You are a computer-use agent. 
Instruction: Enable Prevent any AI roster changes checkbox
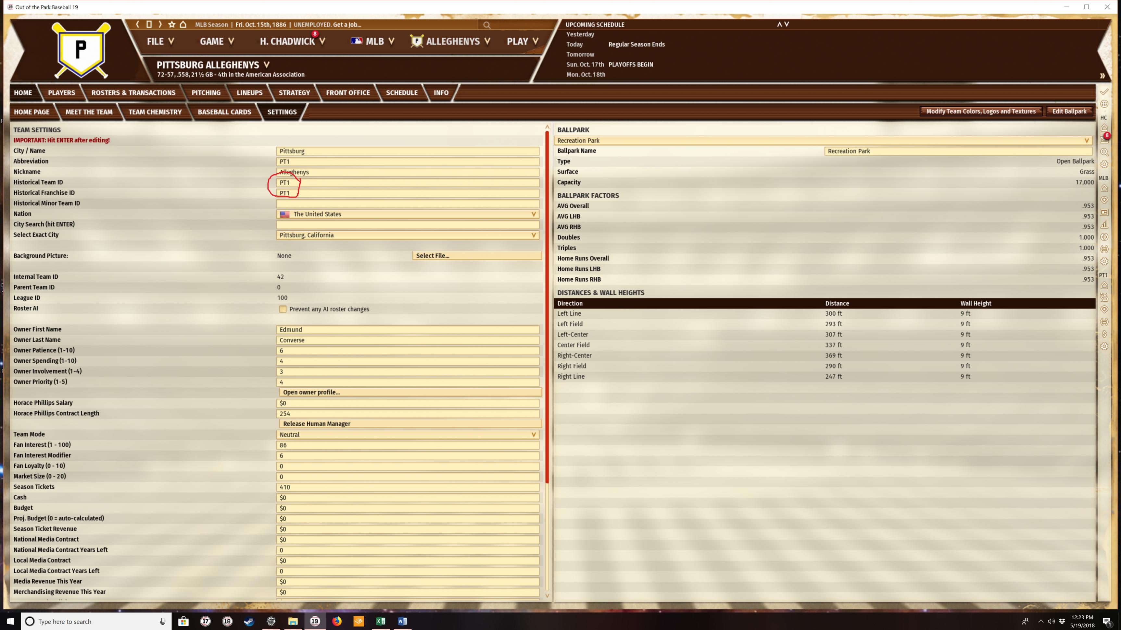coord(283,309)
